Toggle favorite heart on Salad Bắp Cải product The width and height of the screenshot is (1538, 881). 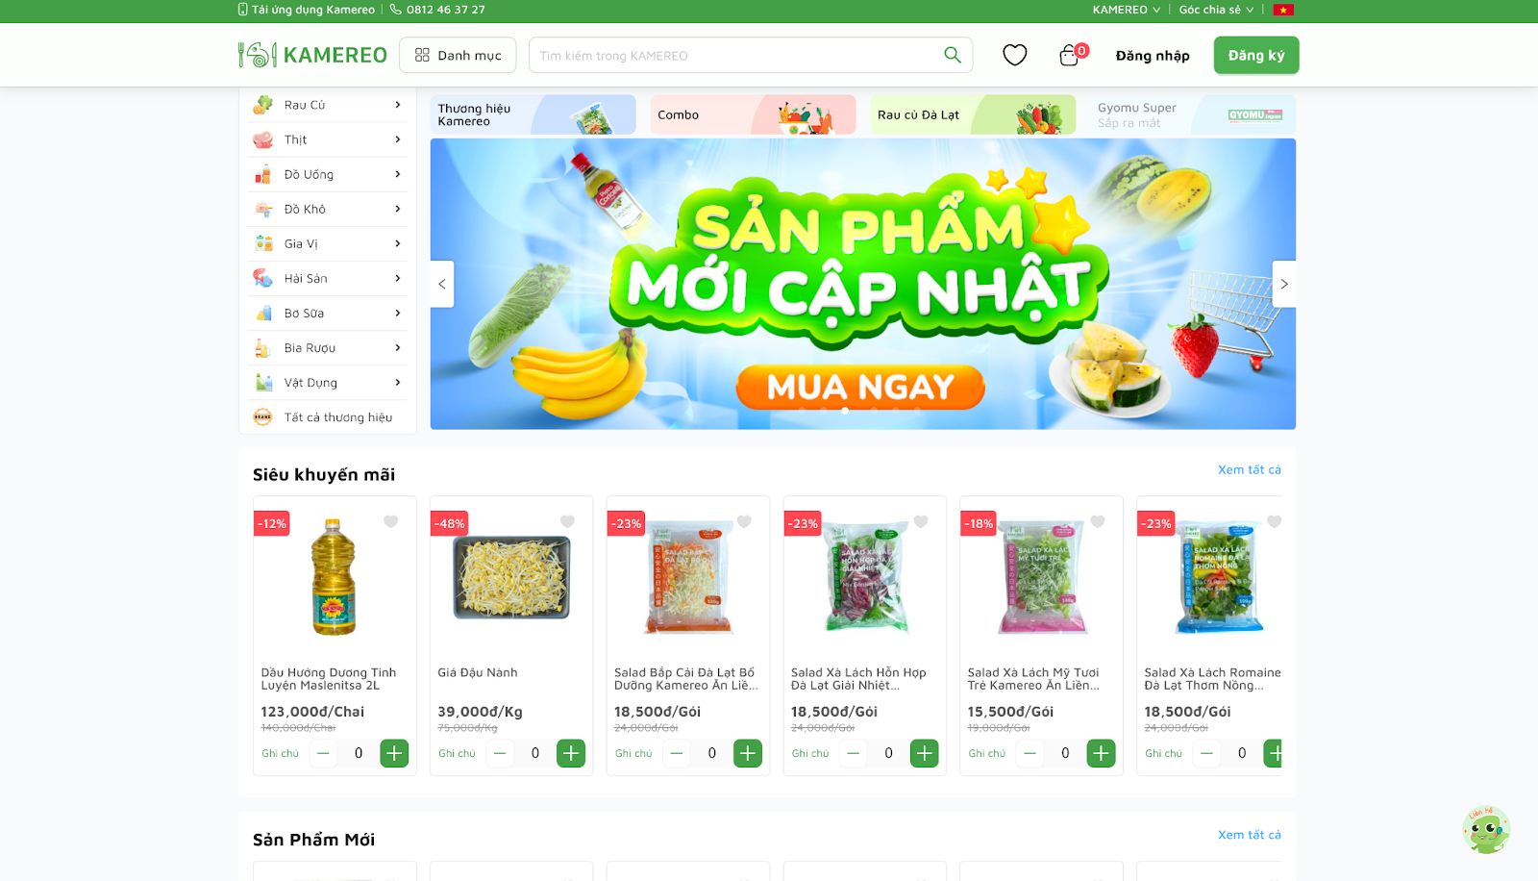pyautogui.click(x=744, y=521)
